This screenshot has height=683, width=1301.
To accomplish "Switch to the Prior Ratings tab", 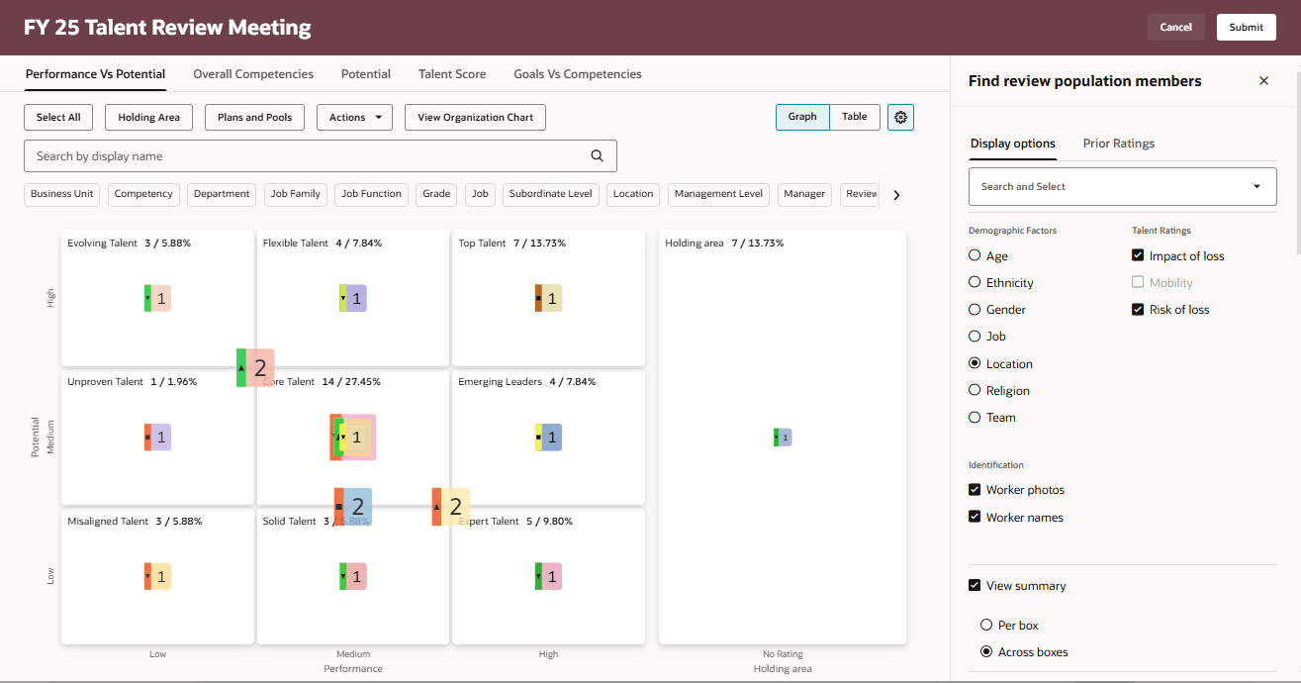I will click(x=1118, y=143).
